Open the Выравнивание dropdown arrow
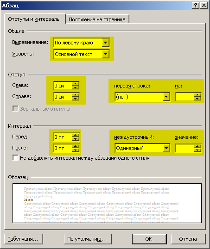Screen dimensions: 210x249 (x=106, y=43)
